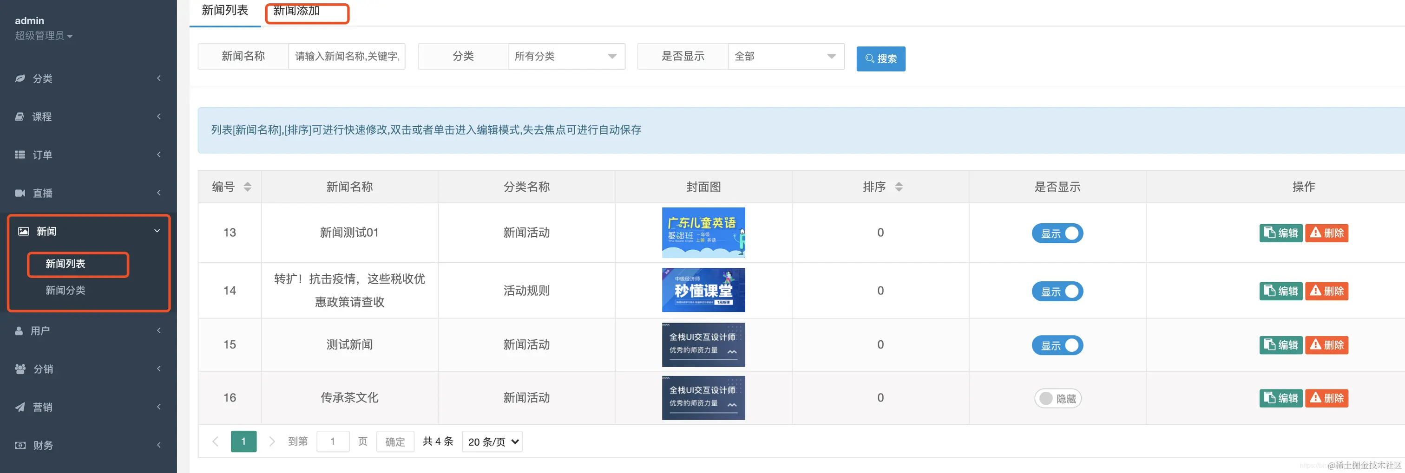
Task: Collapse the 新闻 sidebar chevron
Action: pyautogui.click(x=157, y=231)
